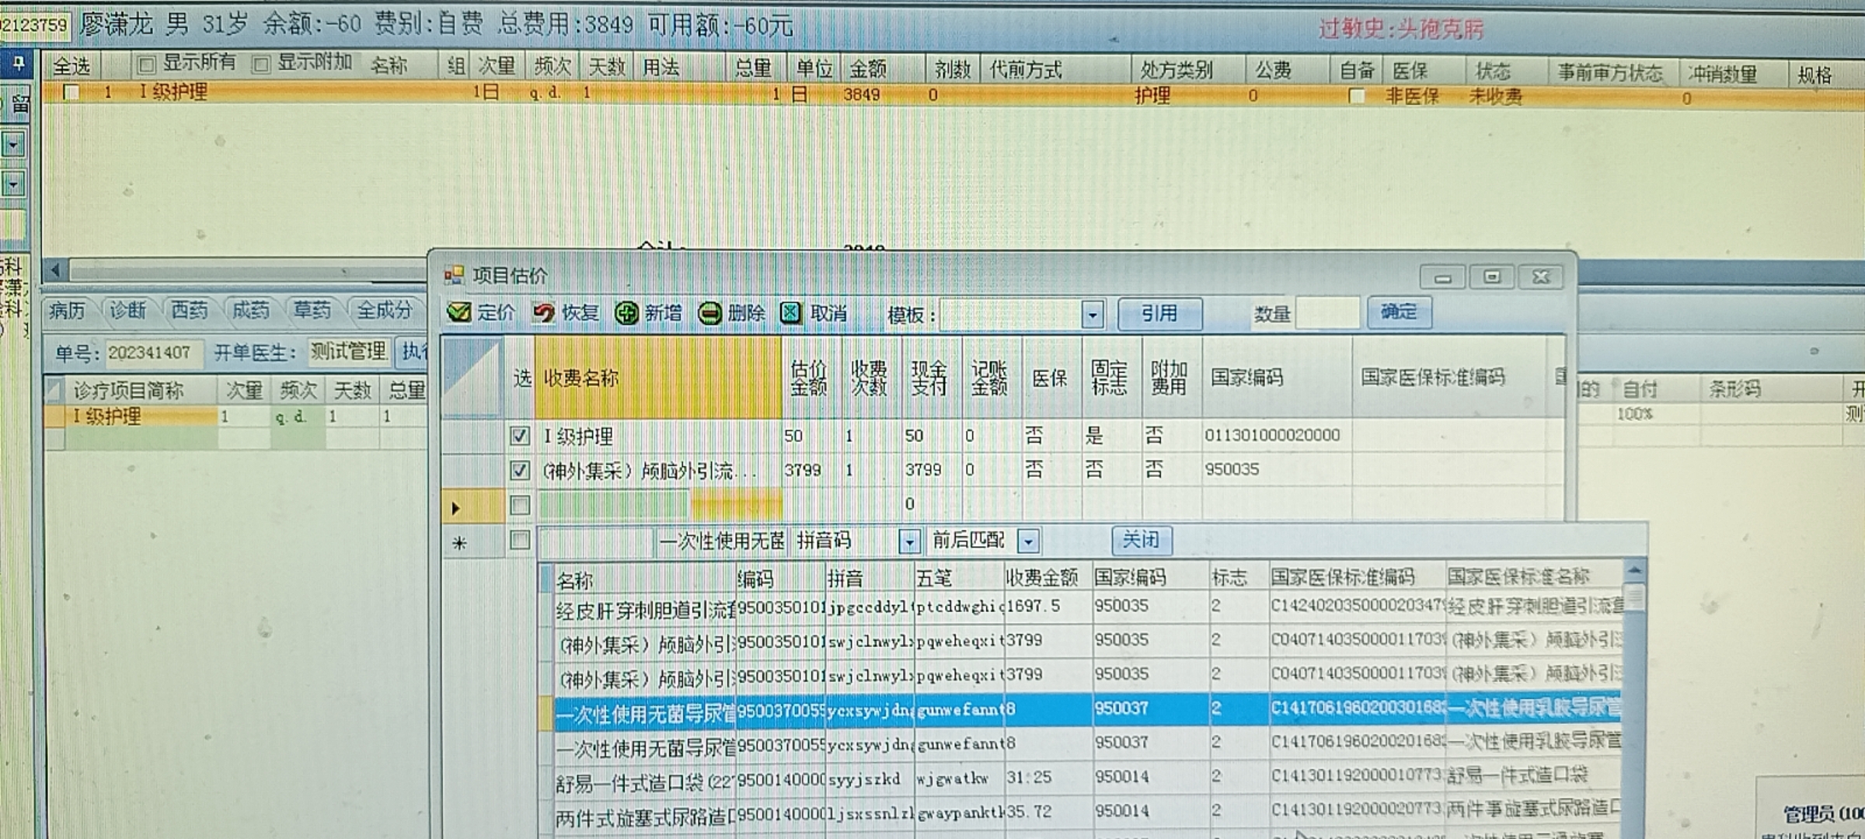
Task: Click the 恢复 red undo icon
Action: click(543, 312)
